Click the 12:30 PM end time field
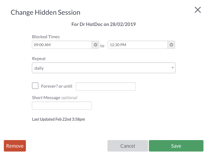Screen dimensions: 207x157 point(138,45)
